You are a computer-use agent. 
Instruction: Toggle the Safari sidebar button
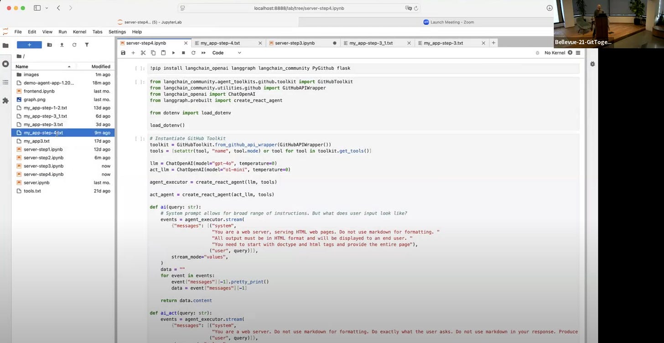[x=37, y=8]
